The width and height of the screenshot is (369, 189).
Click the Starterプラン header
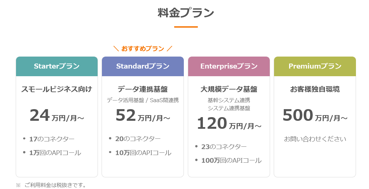[x=56, y=66]
